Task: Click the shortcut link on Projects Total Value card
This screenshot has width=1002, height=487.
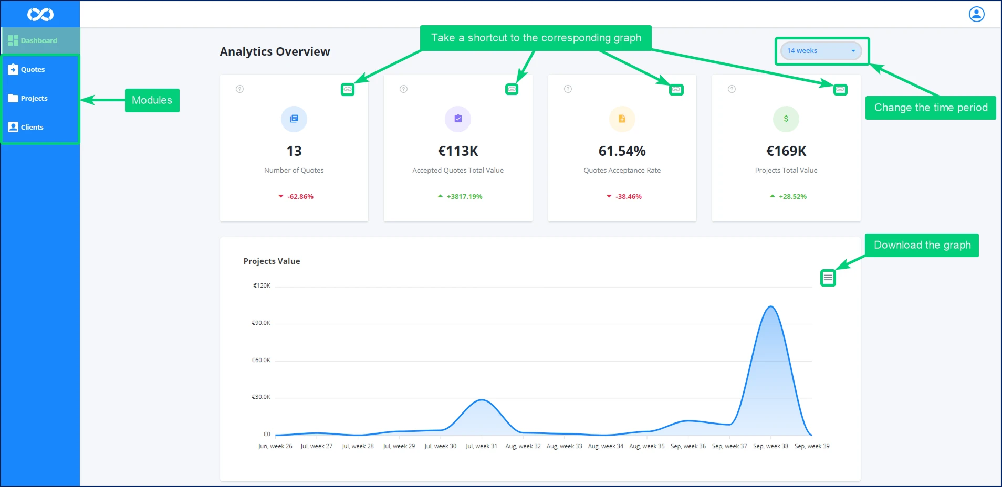Action: point(840,90)
